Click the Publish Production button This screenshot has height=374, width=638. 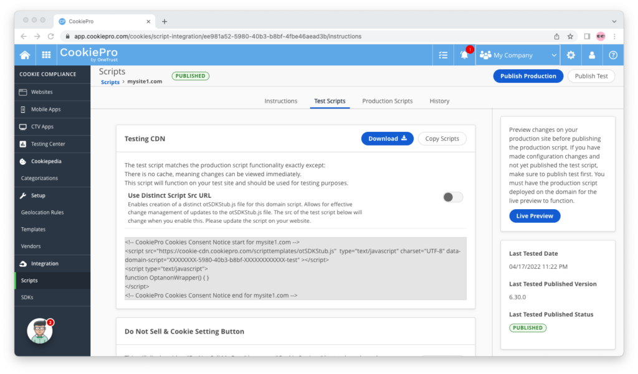tap(528, 76)
